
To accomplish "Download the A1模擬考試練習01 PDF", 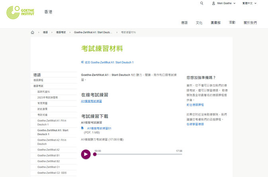I will 99,128.
